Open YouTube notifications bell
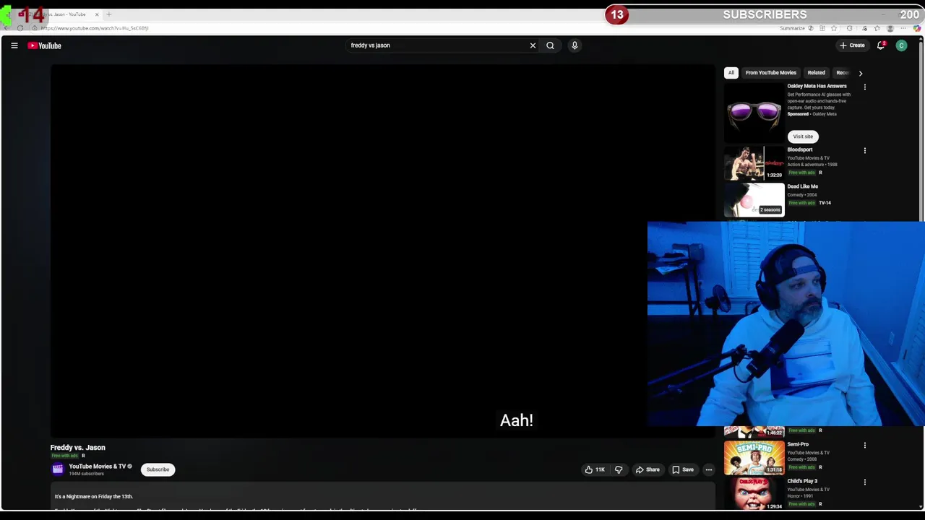The width and height of the screenshot is (925, 520). click(881, 45)
